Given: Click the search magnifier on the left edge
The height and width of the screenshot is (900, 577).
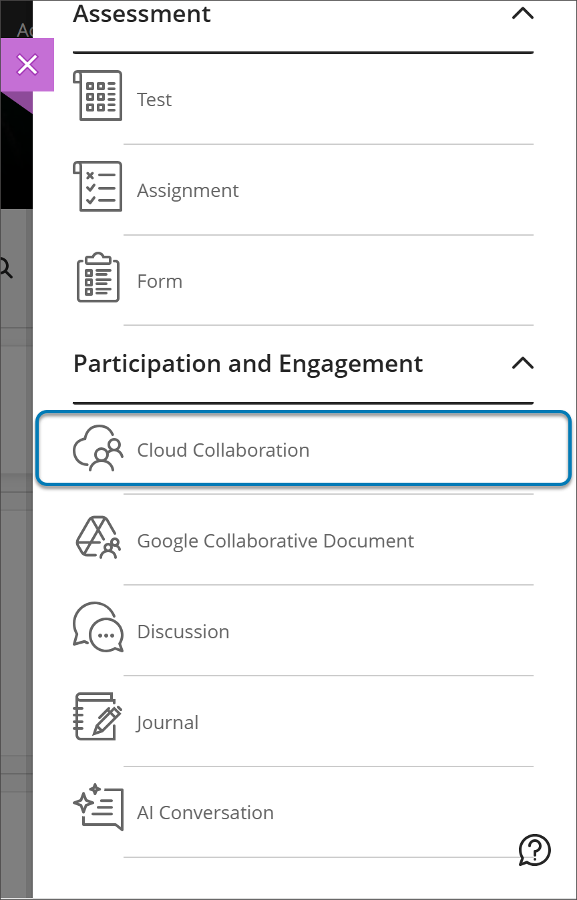Looking at the screenshot, I should coord(5,266).
